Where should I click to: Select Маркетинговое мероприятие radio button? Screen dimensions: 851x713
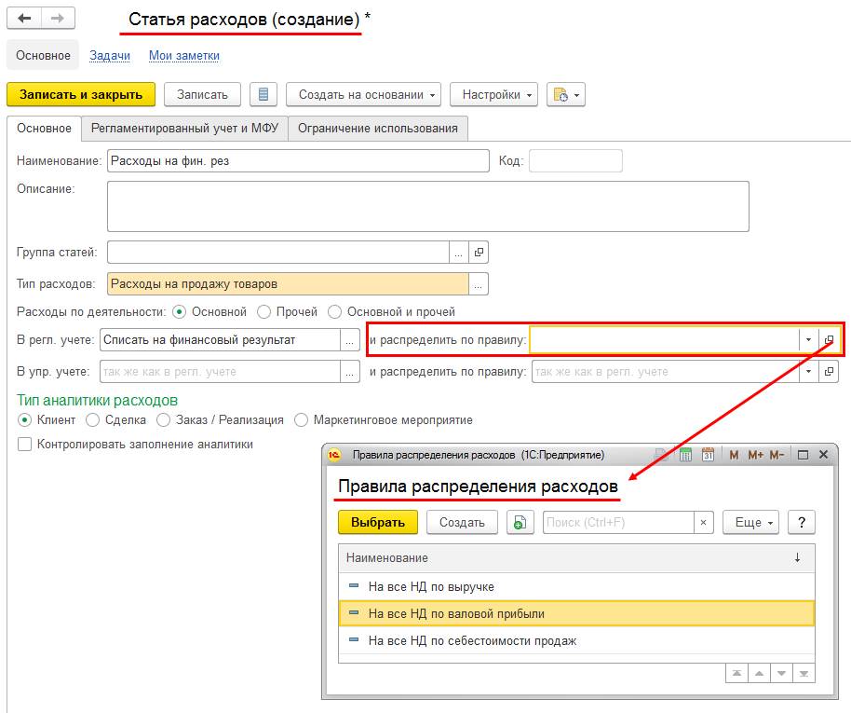pos(302,420)
